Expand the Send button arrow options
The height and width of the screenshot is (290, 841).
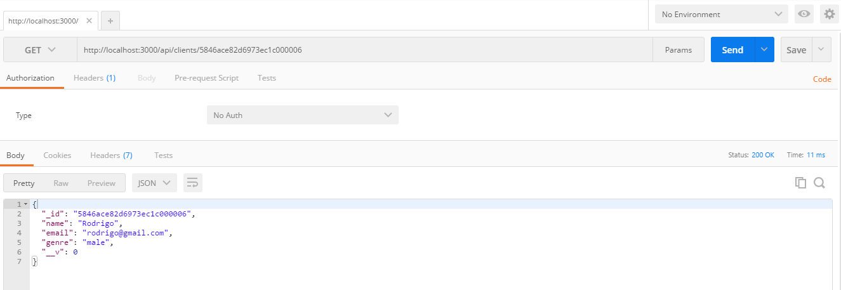pyautogui.click(x=764, y=49)
